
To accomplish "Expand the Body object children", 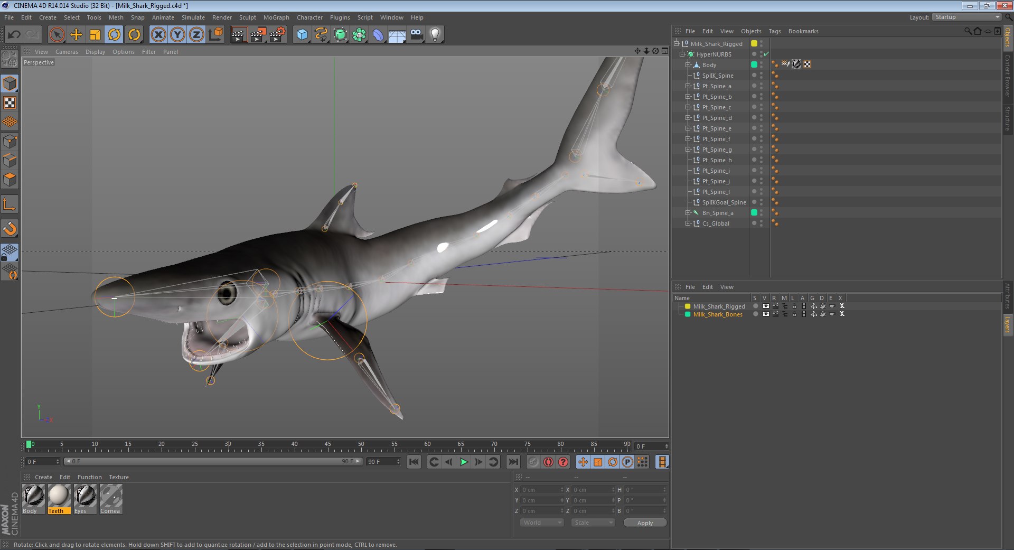I will (688, 64).
